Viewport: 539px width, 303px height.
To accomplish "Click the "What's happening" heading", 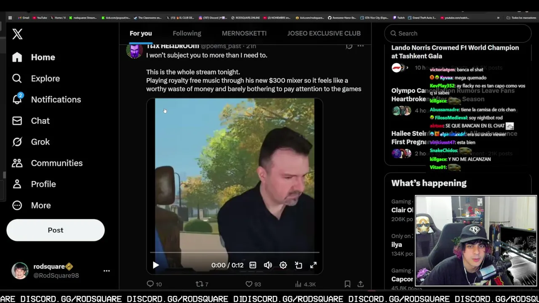I will coord(429,183).
